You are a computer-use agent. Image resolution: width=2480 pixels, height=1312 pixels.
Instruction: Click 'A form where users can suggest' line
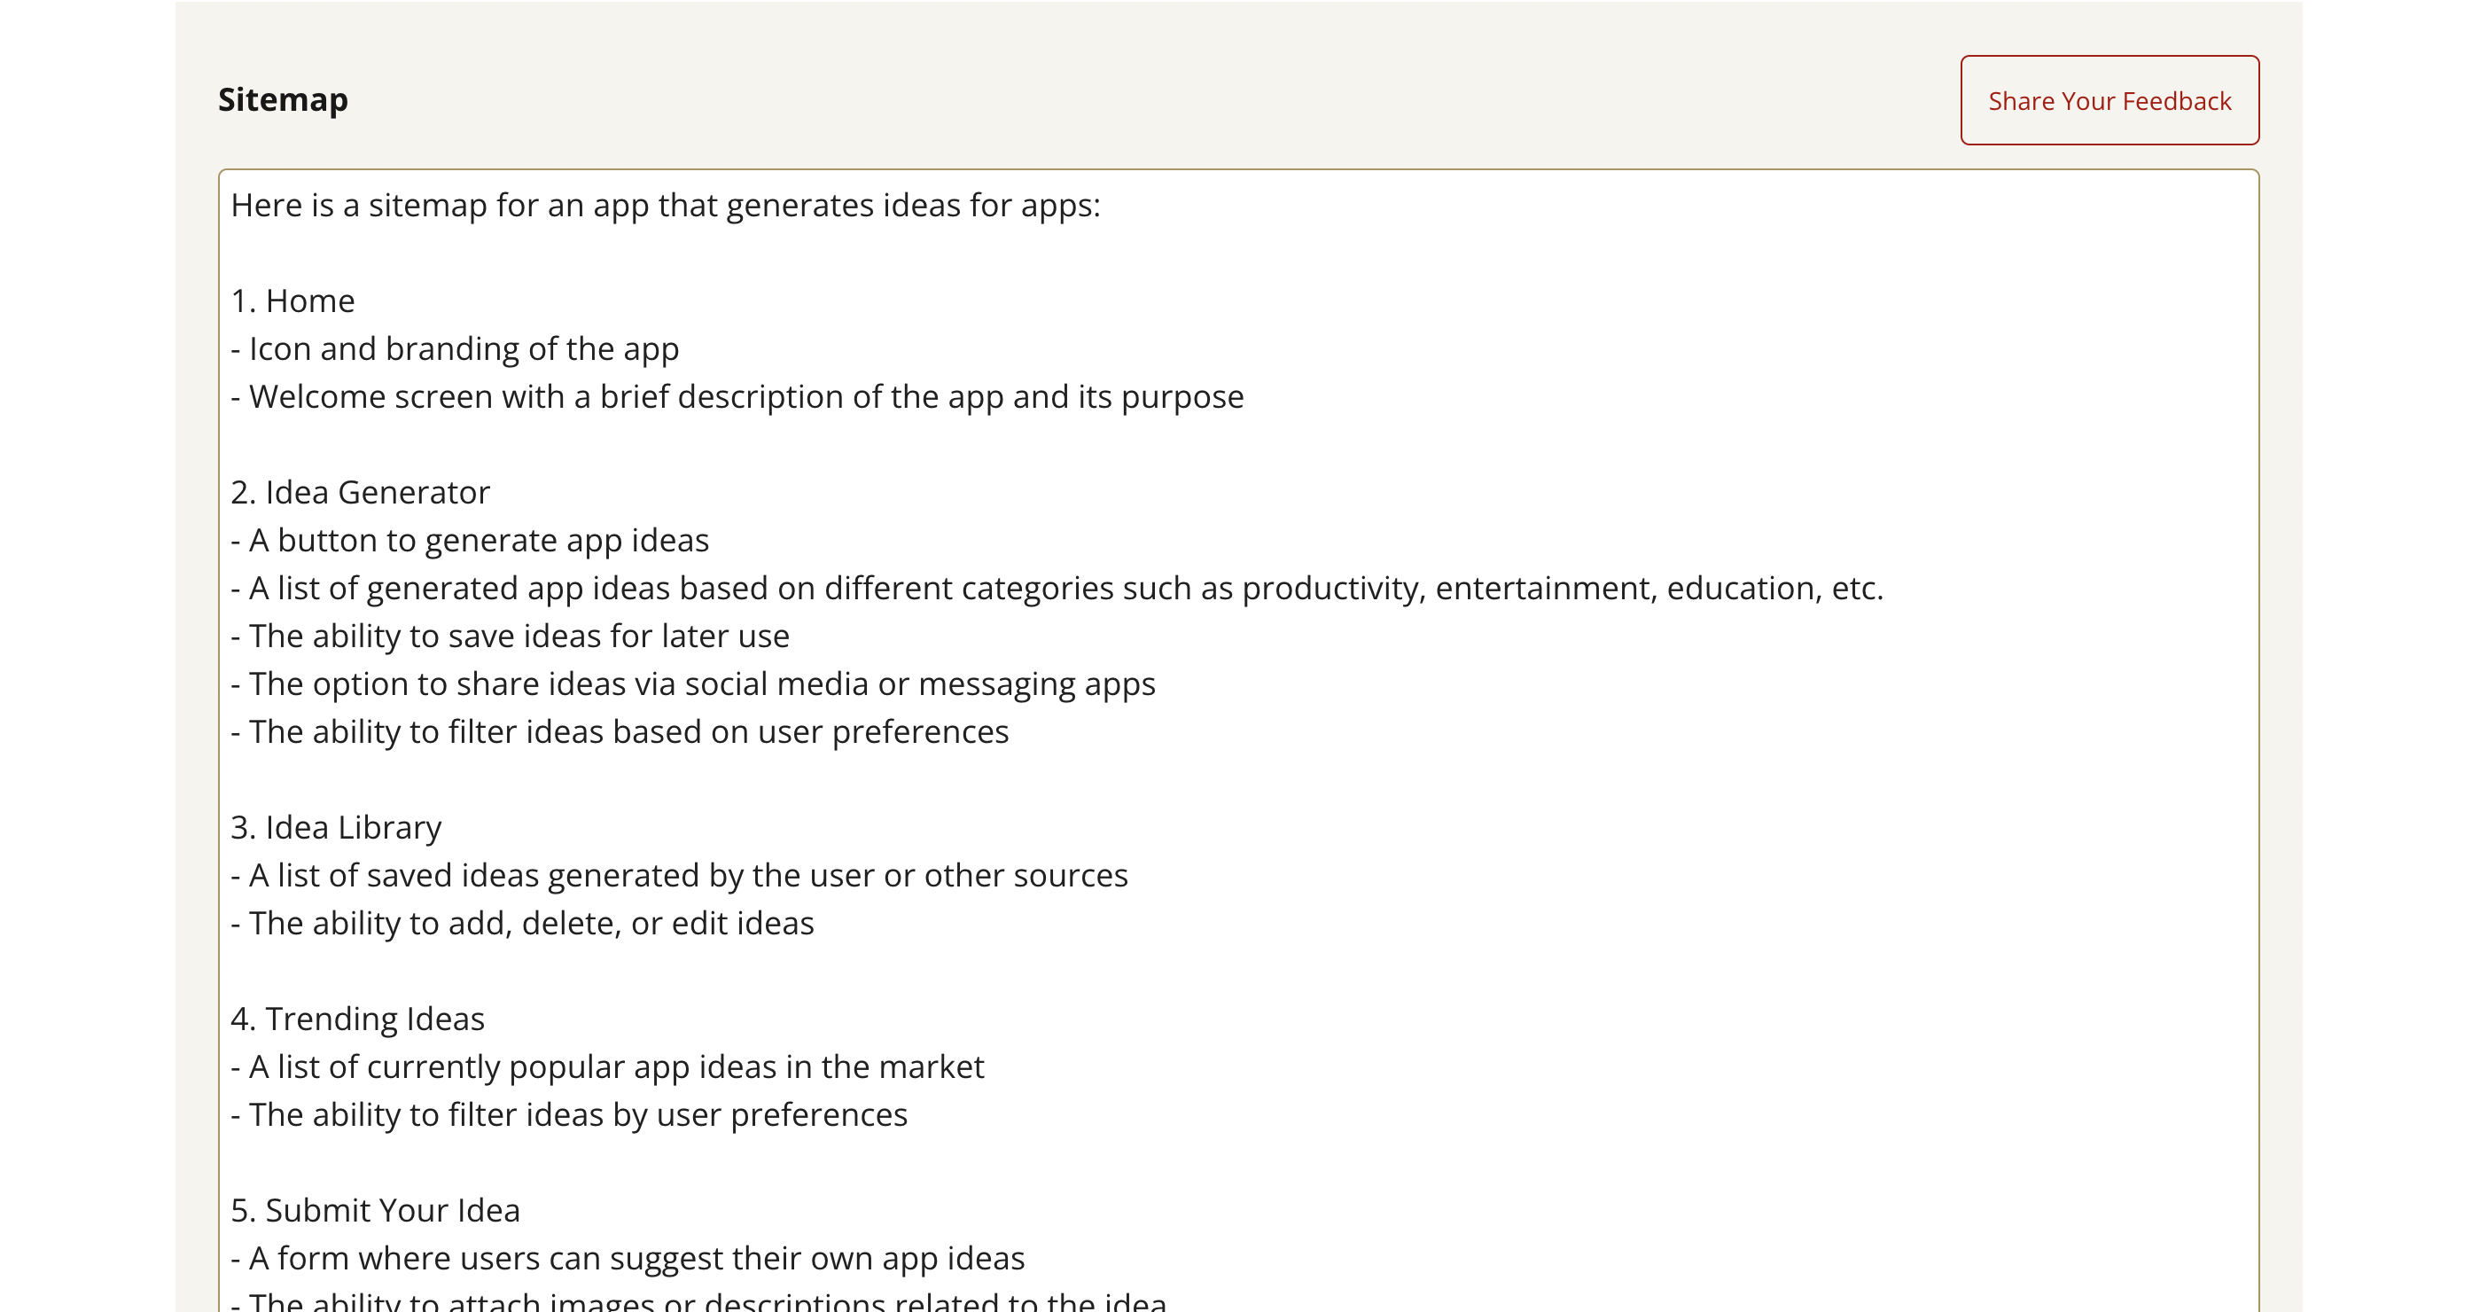click(x=628, y=1258)
